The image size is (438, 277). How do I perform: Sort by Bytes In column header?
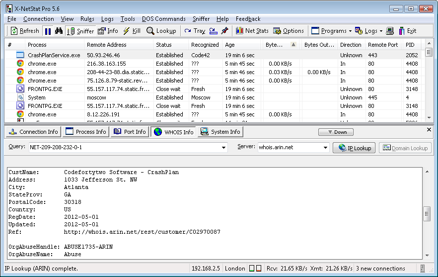point(281,45)
